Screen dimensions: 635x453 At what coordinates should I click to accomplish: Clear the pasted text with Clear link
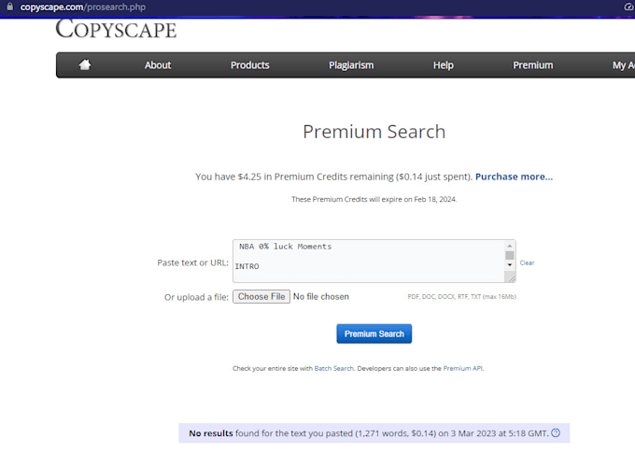527,263
